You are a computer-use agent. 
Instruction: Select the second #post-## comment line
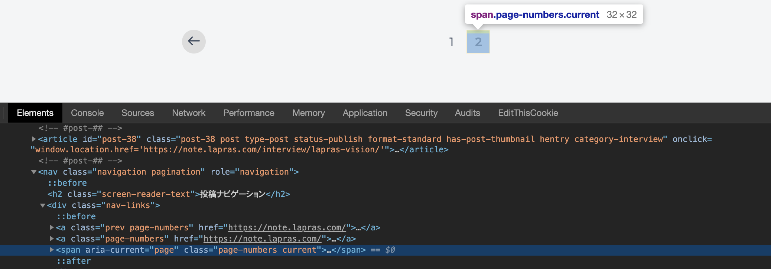[x=80, y=161]
